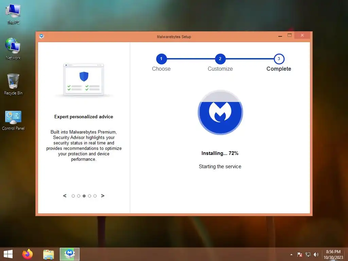Image resolution: width=348 pixels, height=261 pixels.
Task: Click the taskbar clock showing 8:56 PM
Action: click(333, 255)
